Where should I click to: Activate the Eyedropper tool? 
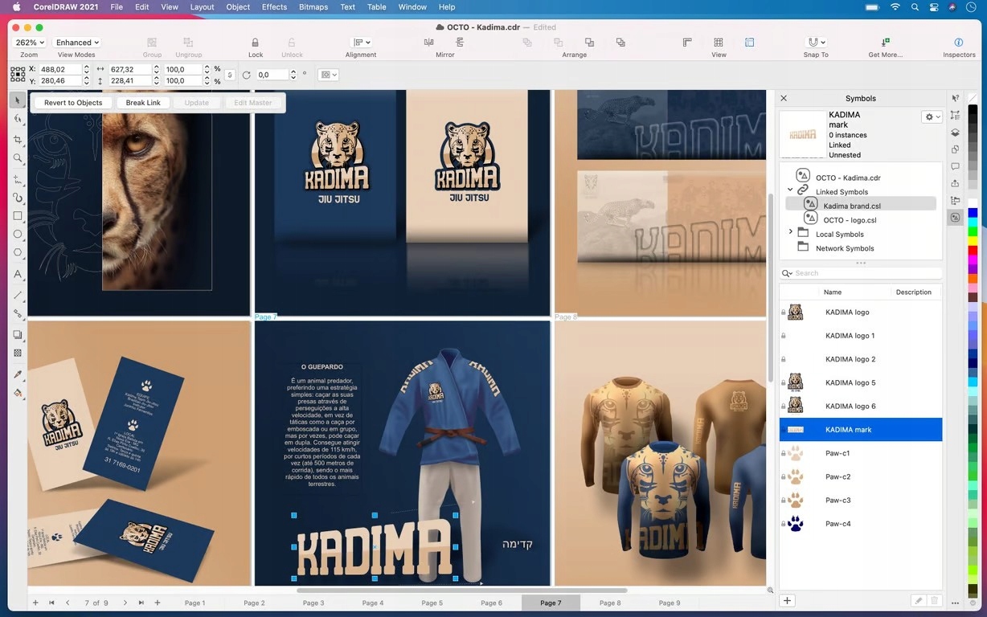pos(18,374)
